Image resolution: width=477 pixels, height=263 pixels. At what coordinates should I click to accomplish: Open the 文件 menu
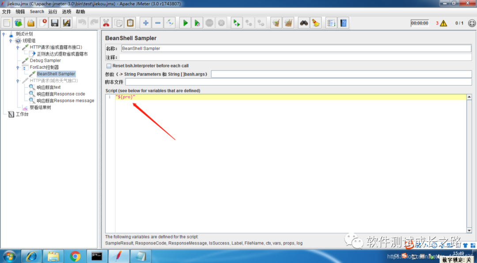6,12
